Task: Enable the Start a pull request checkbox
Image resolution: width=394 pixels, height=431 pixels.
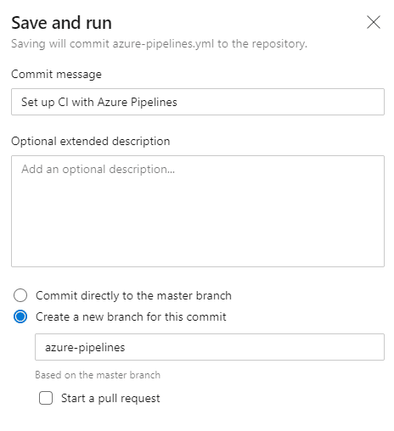Action: click(x=46, y=398)
